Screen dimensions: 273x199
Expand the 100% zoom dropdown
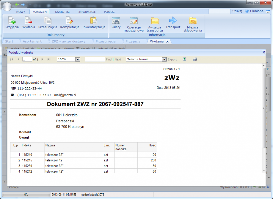pyautogui.click(x=78, y=59)
